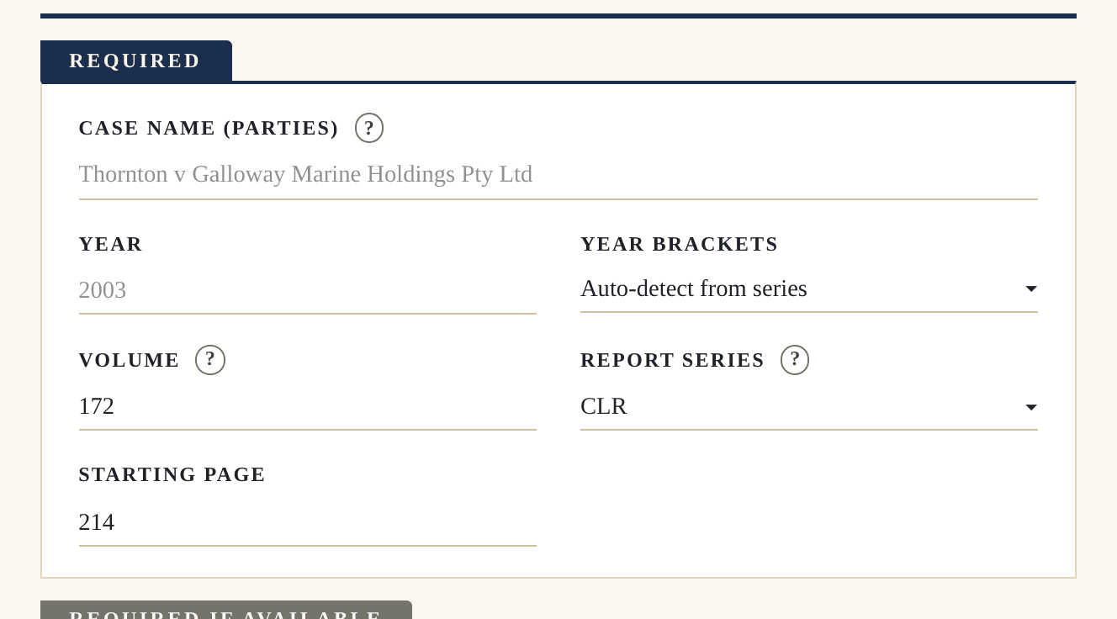1117x619 pixels.
Task: Show help for Report Series
Action: point(795,360)
